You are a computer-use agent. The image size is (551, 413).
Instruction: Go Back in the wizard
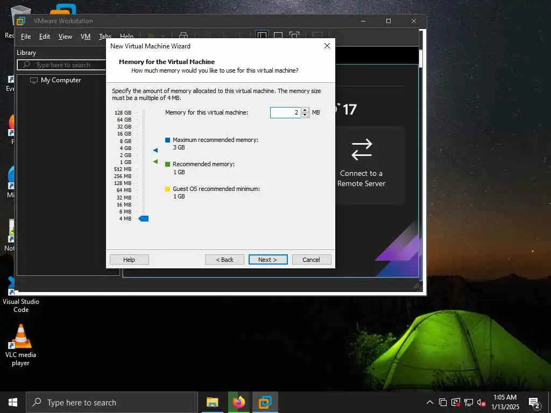224,260
